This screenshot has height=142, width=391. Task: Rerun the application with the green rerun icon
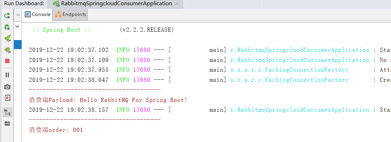point(7,16)
